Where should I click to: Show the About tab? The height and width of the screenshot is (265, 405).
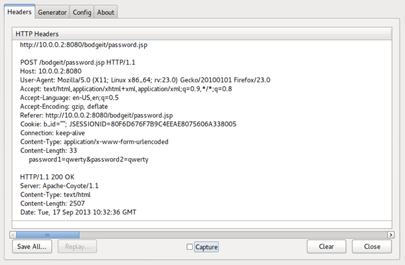(106, 12)
